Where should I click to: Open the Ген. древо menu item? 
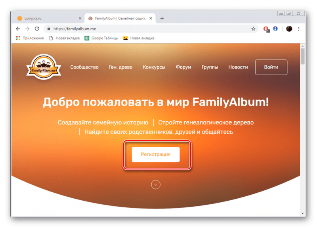pos(121,67)
